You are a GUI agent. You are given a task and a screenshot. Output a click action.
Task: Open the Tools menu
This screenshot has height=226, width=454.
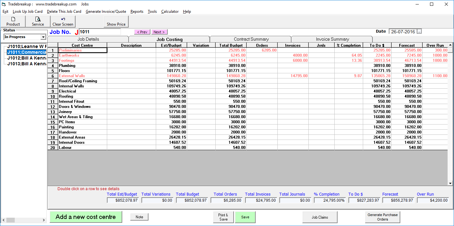tap(152, 12)
